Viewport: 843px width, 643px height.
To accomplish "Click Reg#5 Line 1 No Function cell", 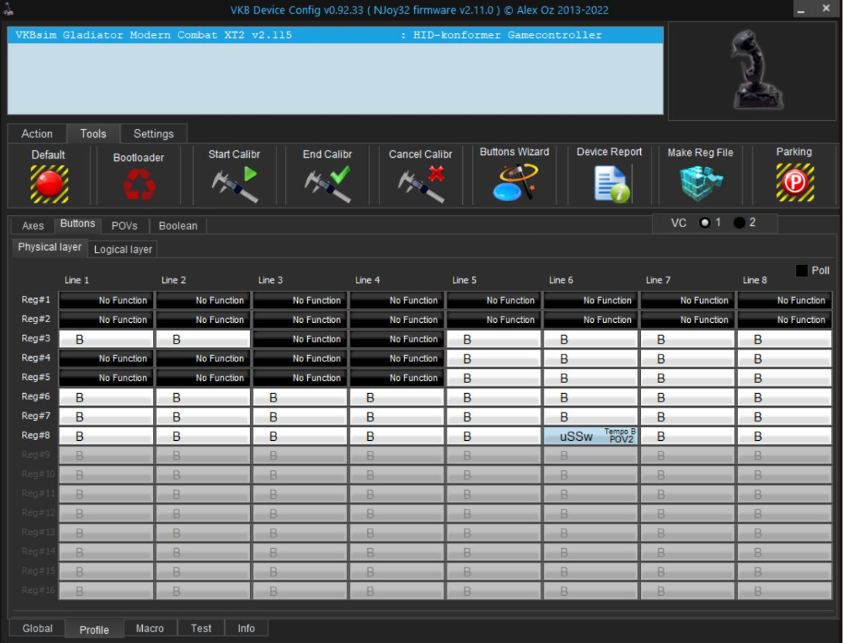I will (x=106, y=377).
